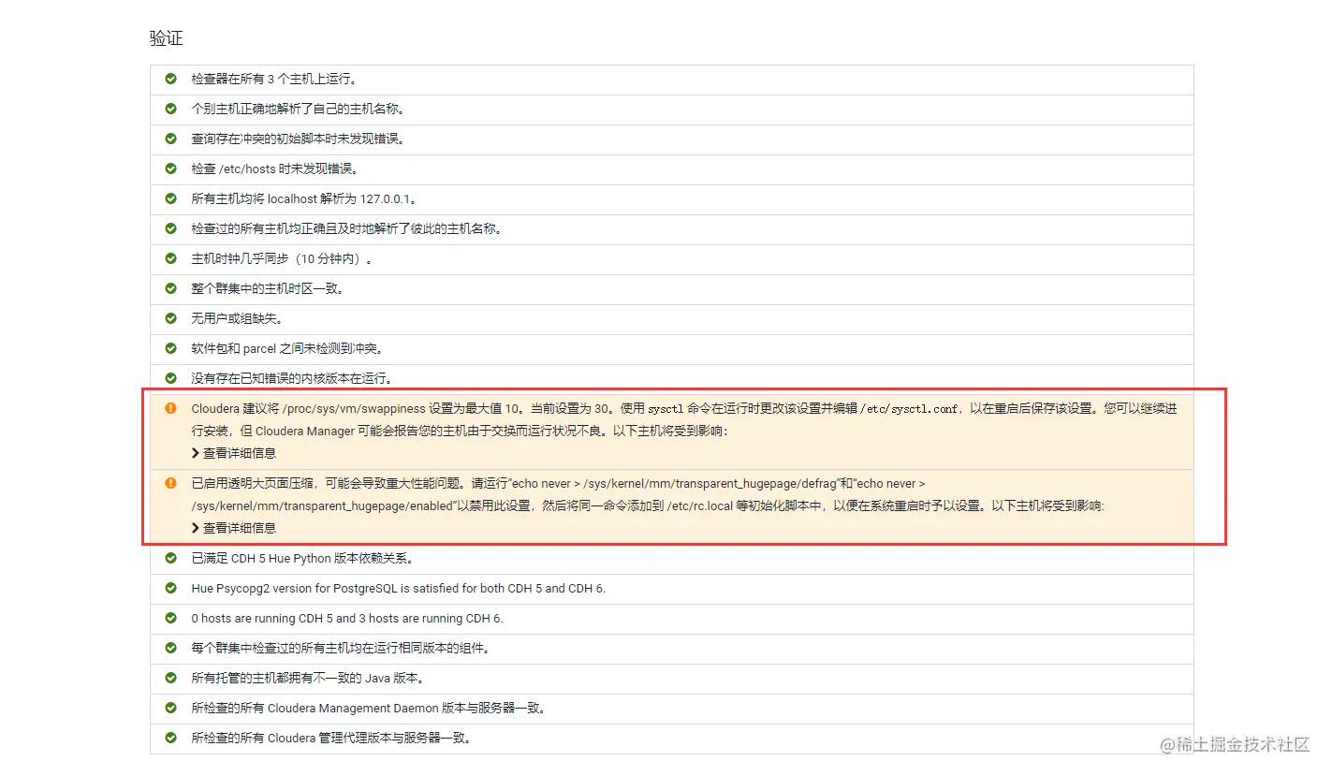
Task: Click text 无用户或组缺失。
Action: pos(238,319)
